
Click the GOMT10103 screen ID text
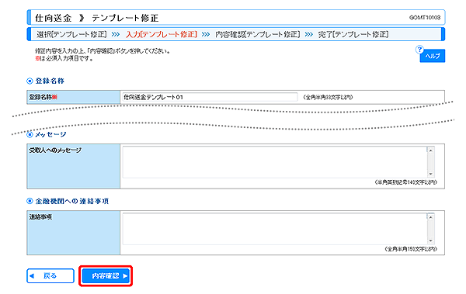pyautogui.click(x=425, y=18)
